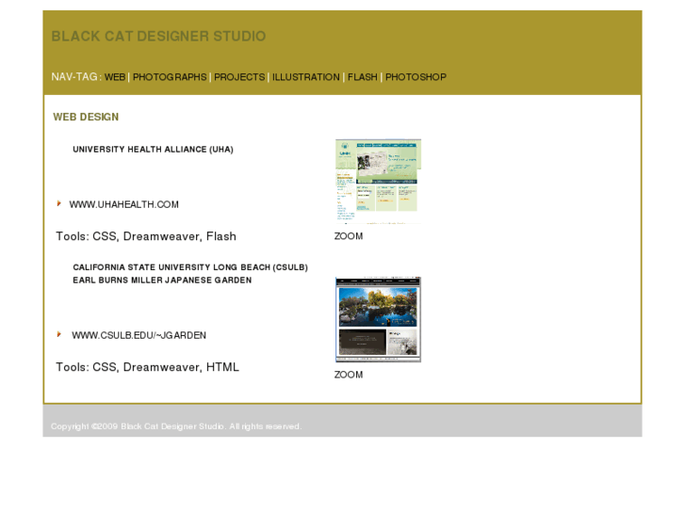This screenshot has height=513, width=685.
Task: Open the PHOTOSHOP navigation link
Action: pyautogui.click(x=416, y=77)
